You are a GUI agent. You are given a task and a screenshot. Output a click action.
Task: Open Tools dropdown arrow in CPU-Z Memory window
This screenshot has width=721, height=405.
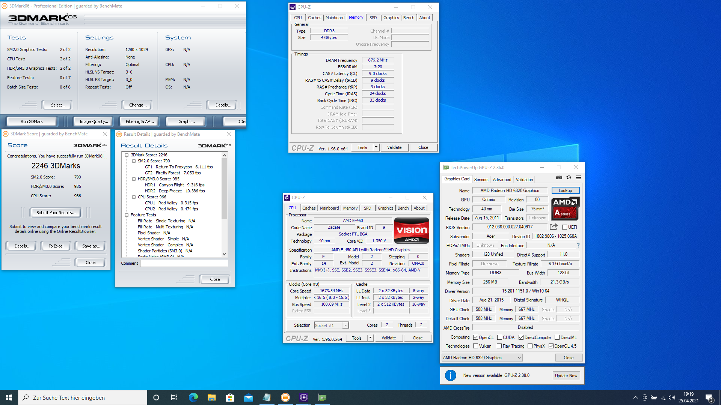(376, 147)
